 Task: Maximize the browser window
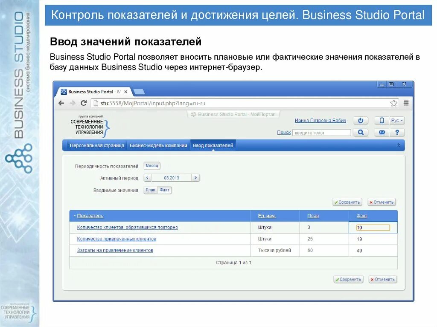(391, 84)
